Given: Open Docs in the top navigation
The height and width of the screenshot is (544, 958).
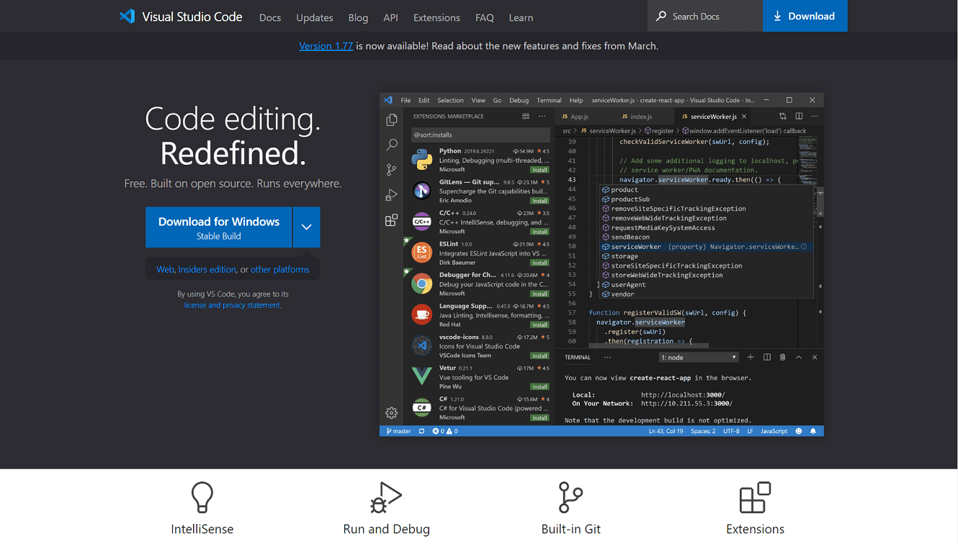Looking at the screenshot, I should 270,17.
